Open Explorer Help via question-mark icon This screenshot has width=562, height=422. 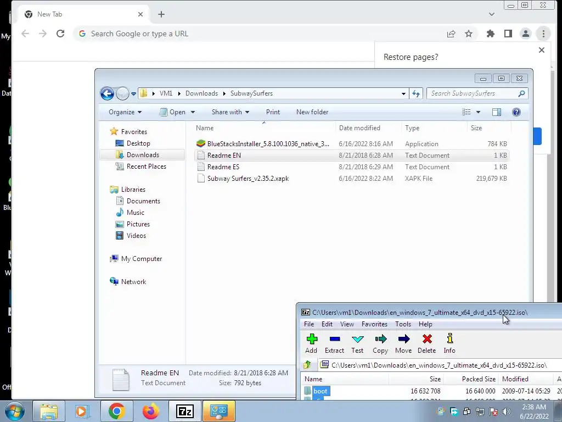click(516, 112)
